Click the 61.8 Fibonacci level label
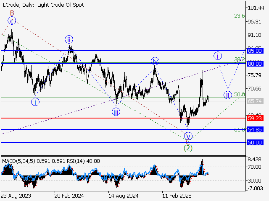 point(239,130)
